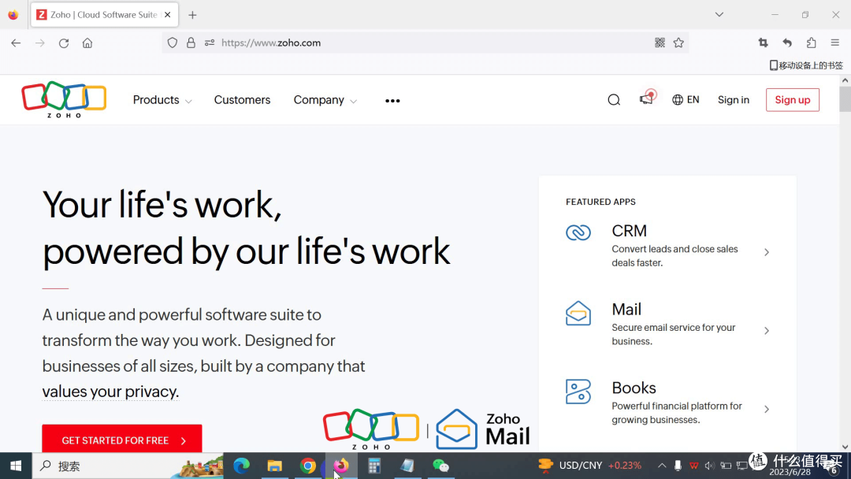Click the Sign in link

tap(734, 100)
